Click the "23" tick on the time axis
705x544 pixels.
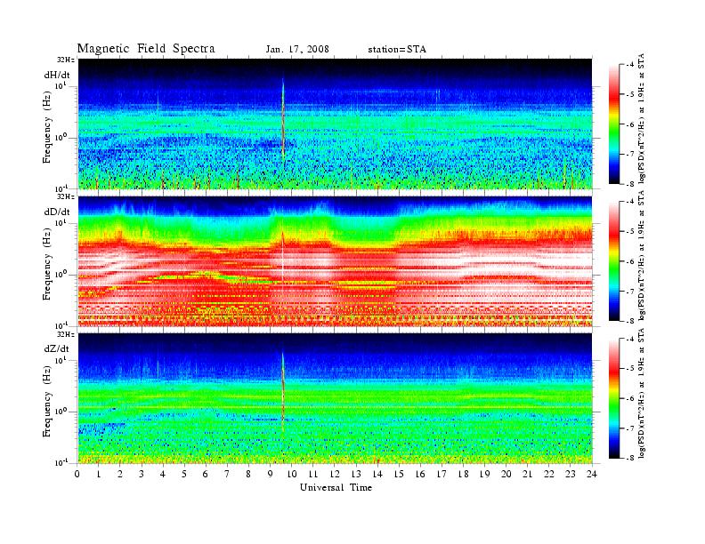(x=571, y=474)
